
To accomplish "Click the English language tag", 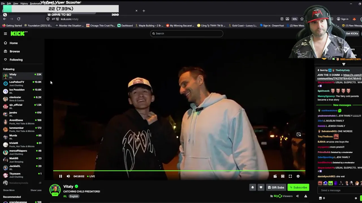I will 74,196.
